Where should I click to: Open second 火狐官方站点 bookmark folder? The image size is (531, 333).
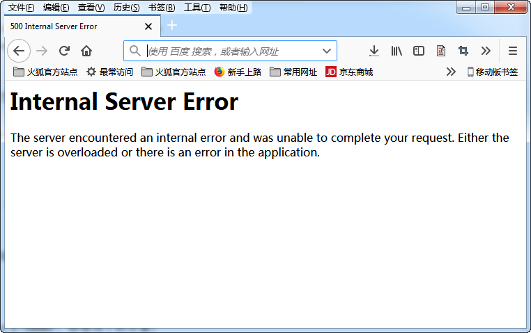(x=174, y=72)
